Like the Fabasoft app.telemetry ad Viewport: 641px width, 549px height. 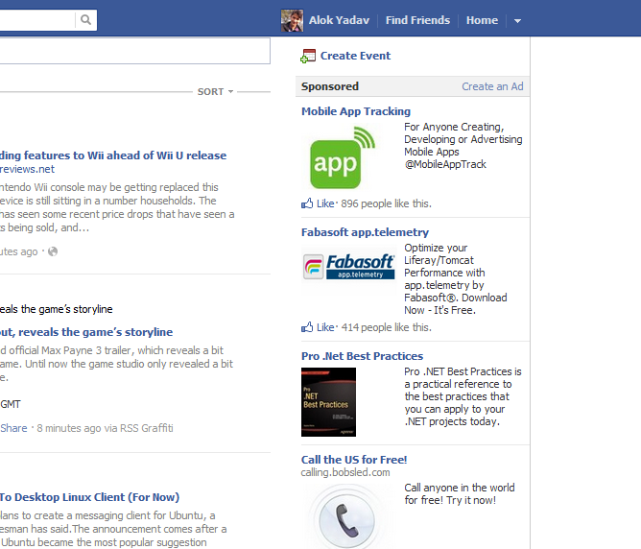tap(325, 327)
